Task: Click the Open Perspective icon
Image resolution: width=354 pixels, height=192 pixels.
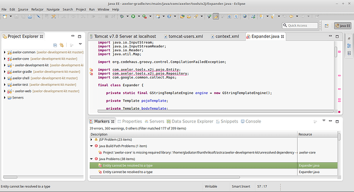Action: coord(326,26)
